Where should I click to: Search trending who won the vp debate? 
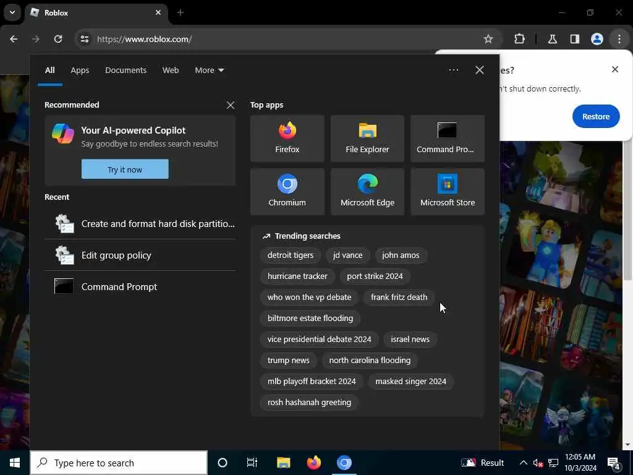point(309,297)
